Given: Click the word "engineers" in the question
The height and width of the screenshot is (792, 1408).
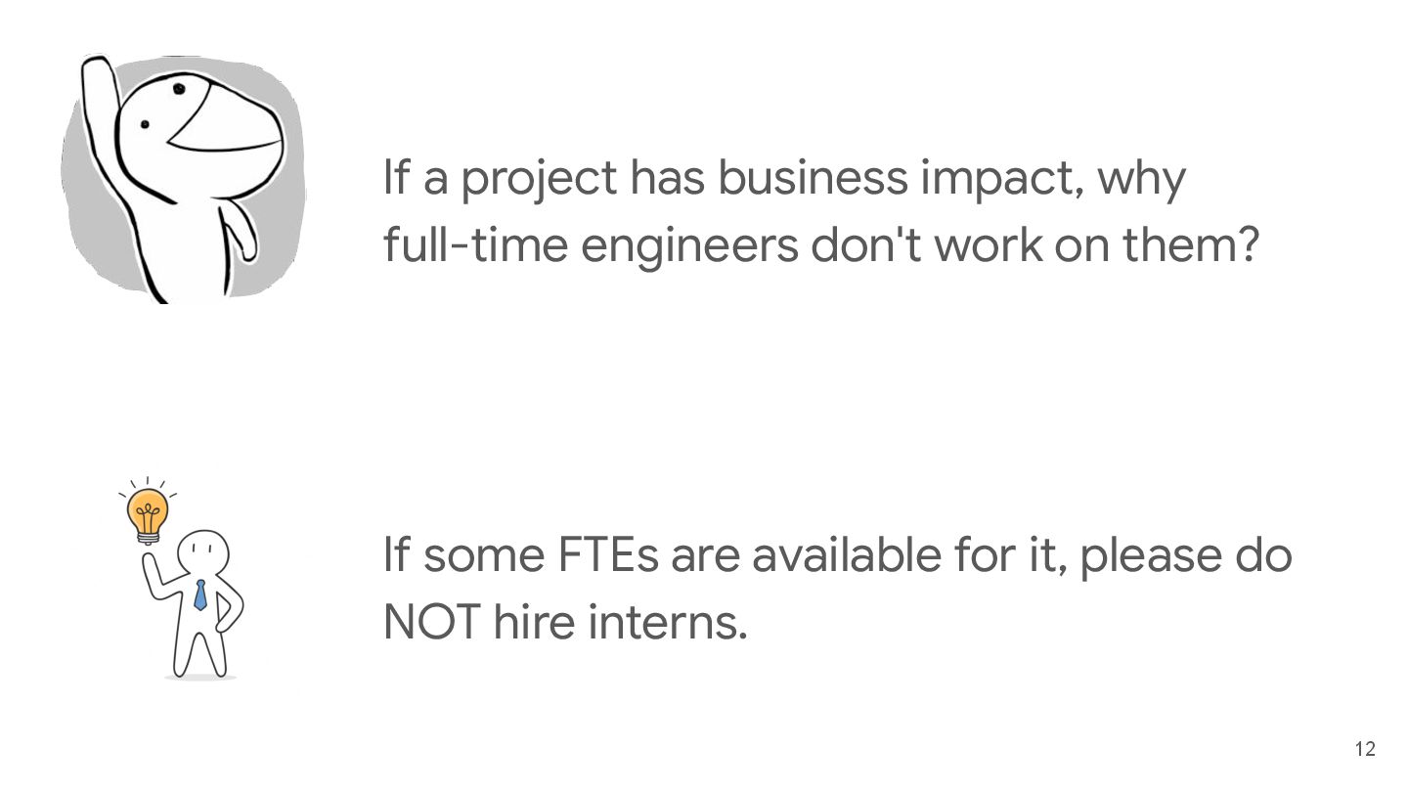Looking at the screenshot, I should 689,245.
